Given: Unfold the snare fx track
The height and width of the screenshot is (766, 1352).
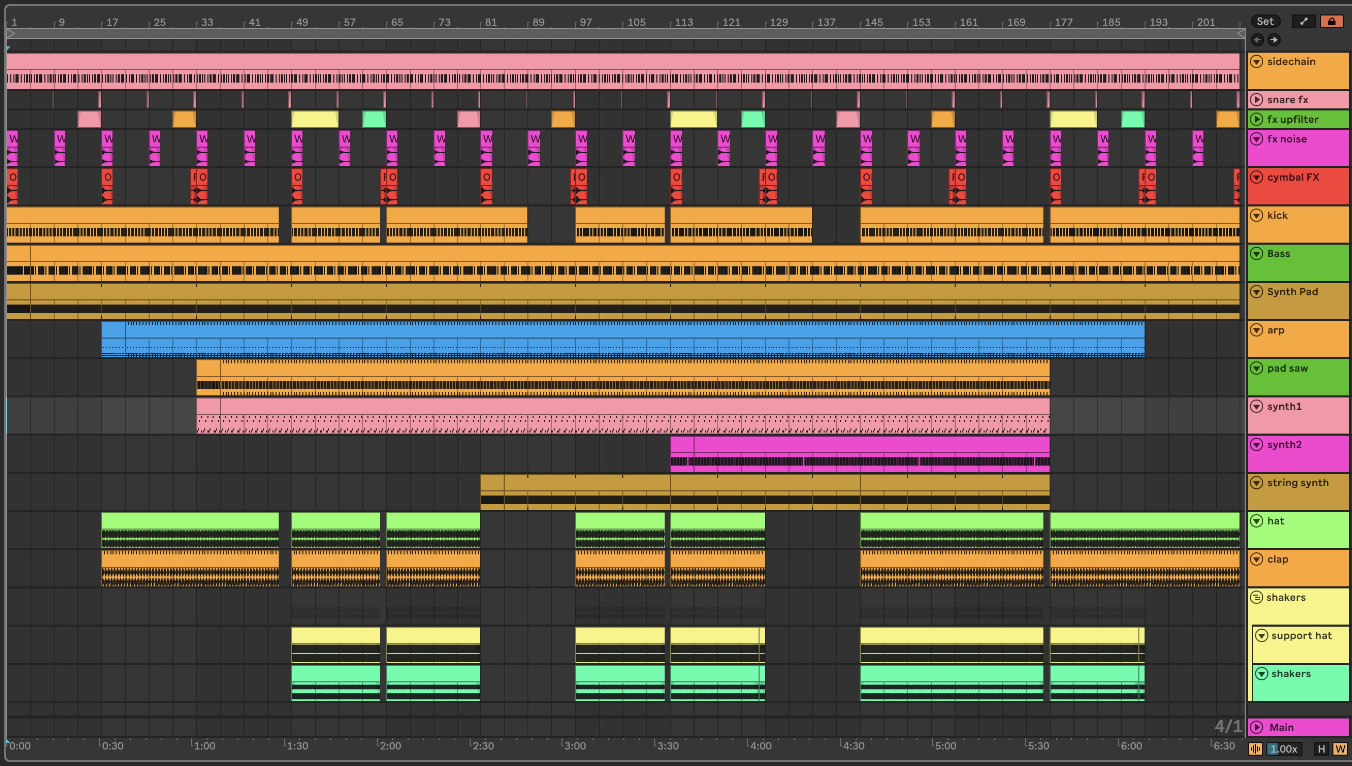Looking at the screenshot, I should (x=1257, y=100).
